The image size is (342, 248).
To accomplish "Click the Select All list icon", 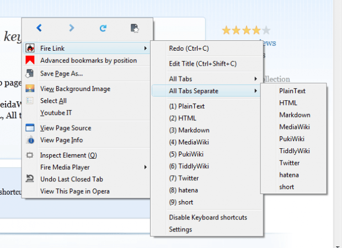I will 30,100.
